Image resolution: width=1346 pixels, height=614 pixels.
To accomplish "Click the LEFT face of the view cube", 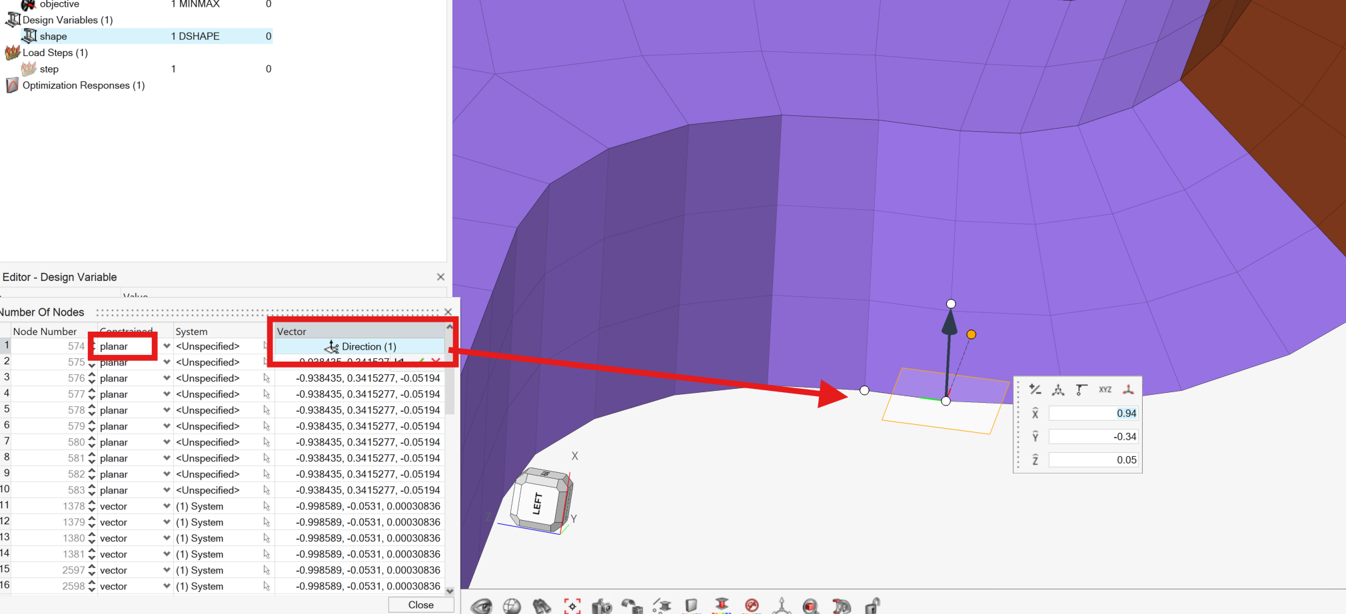I will pyautogui.click(x=538, y=502).
